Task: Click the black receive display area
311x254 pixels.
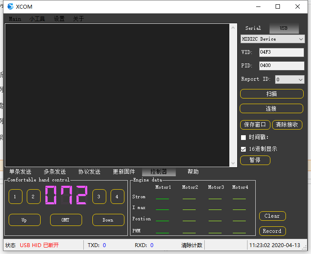Action: [117, 95]
